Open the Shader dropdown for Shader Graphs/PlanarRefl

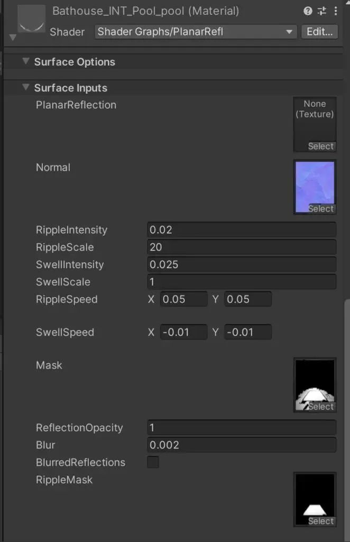(x=196, y=32)
